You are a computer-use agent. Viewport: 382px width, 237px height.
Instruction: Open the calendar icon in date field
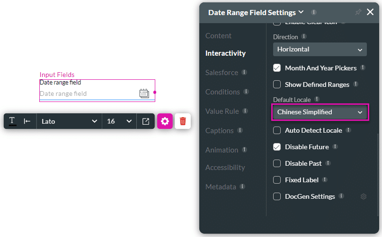click(144, 93)
